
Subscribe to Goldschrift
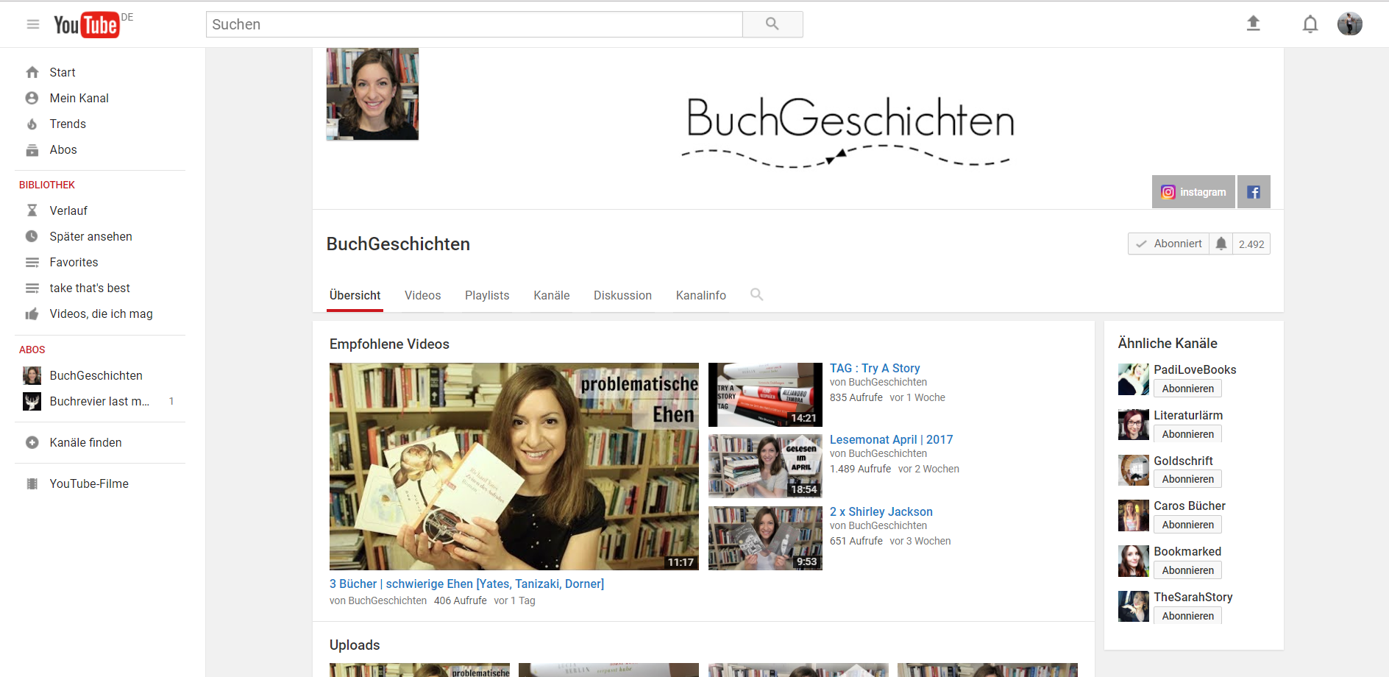[1187, 479]
